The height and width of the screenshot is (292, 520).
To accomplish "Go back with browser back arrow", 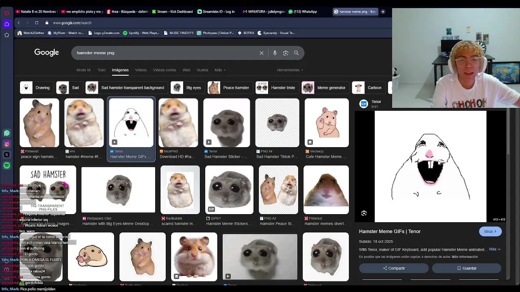I will (19, 23).
